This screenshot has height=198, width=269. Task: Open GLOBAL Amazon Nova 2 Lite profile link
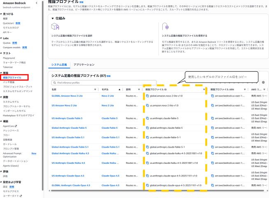coord(67,96)
